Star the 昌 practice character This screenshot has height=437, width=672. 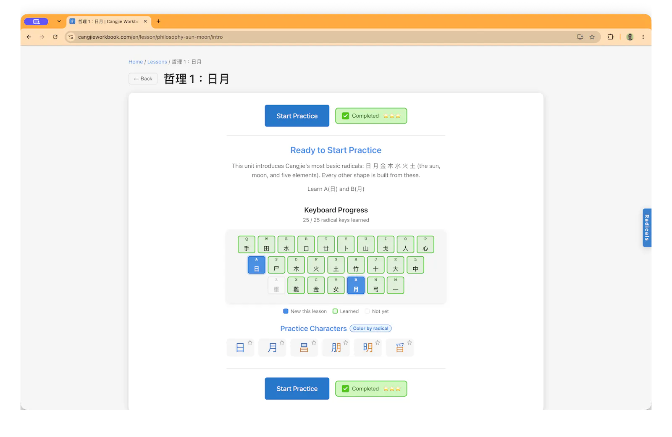pyautogui.click(x=314, y=342)
